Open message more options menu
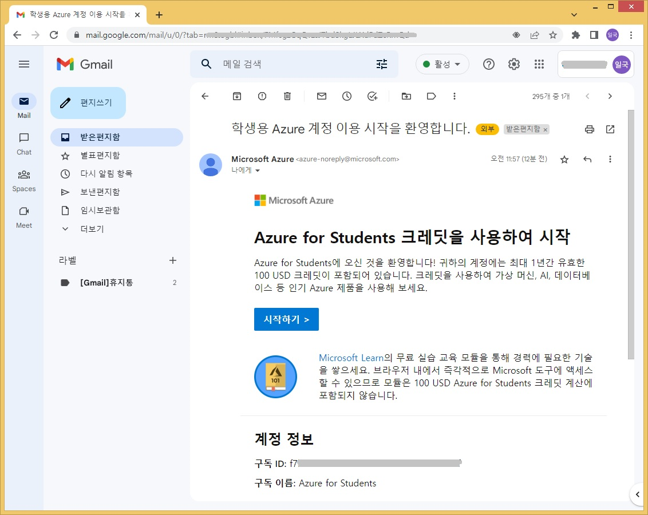 pos(610,159)
